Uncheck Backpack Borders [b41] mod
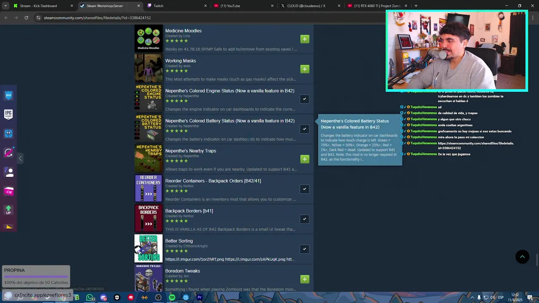This screenshot has width=539, height=303. point(304,219)
